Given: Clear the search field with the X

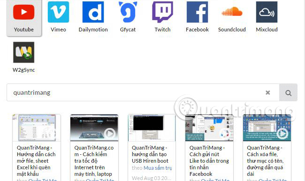Looking at the screenshot, I should point(268,92).
